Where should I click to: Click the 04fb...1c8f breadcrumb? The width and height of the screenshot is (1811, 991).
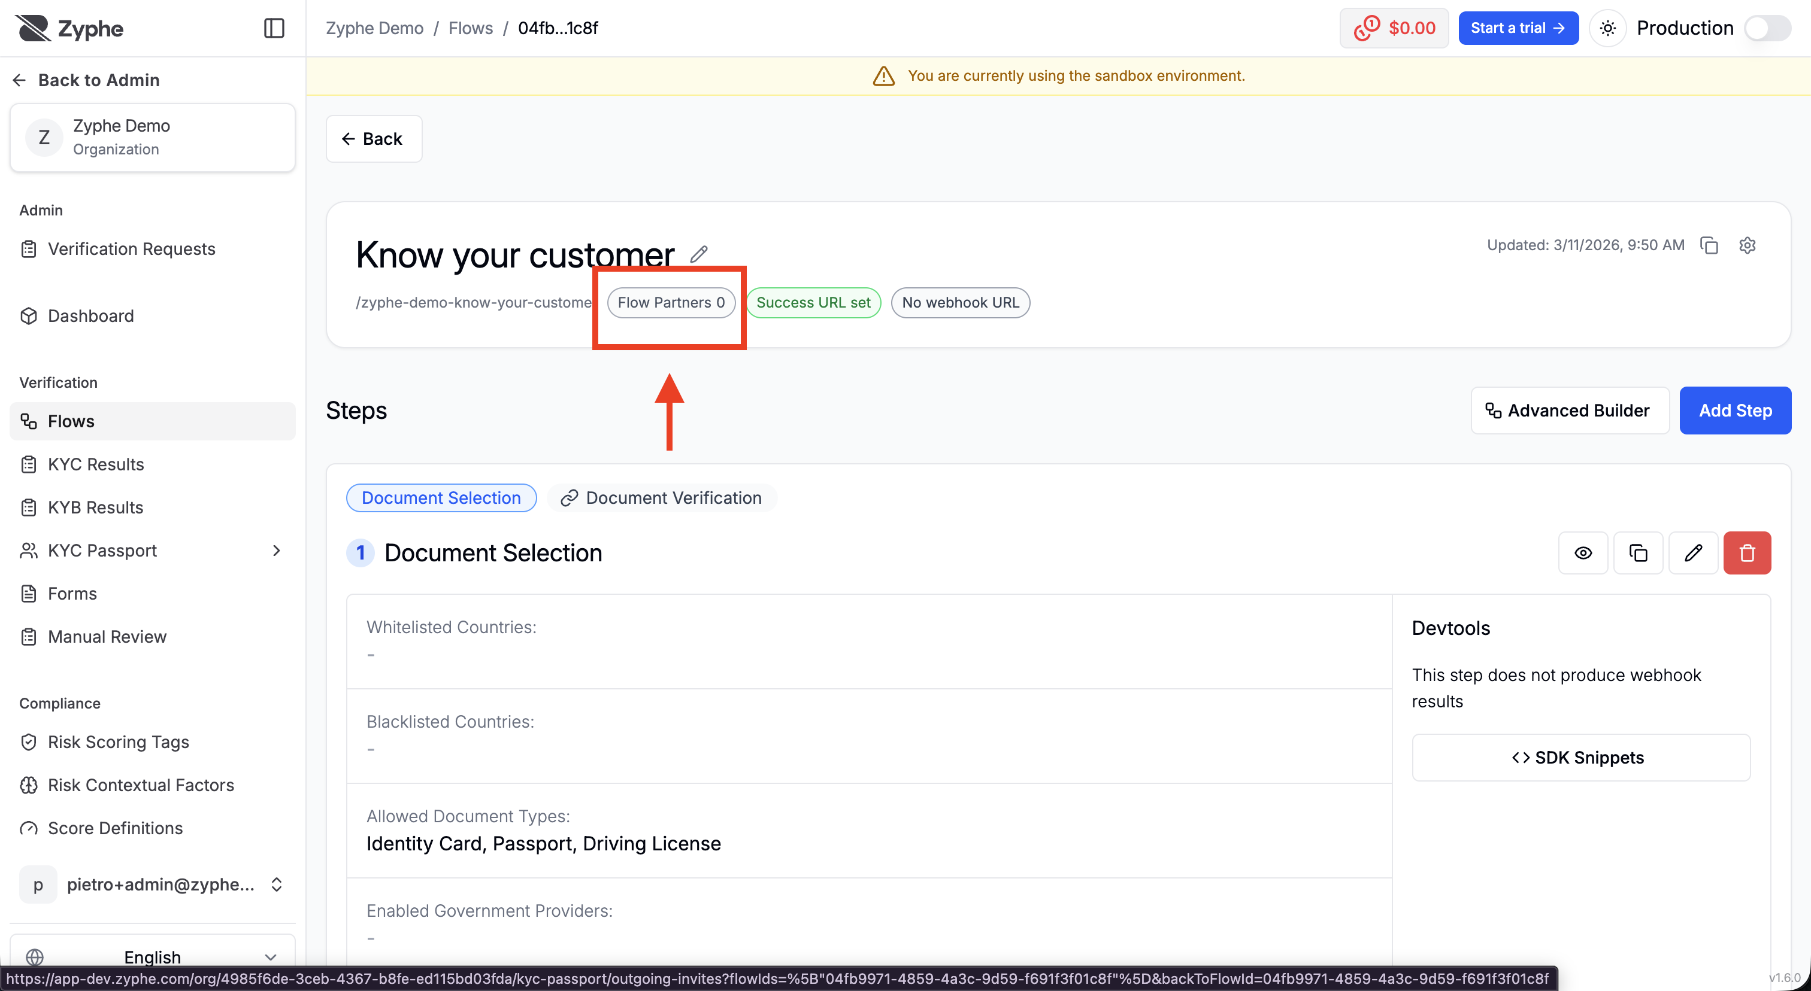pyautogui.click(x=558, y=28)
